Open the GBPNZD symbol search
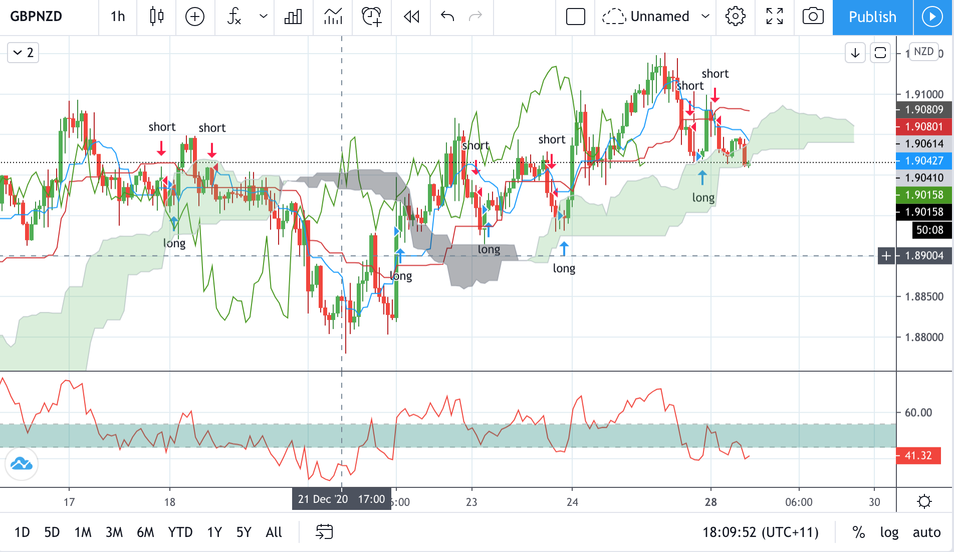The height and width of the screenshot is (552, 954). (x=36, y=17)
